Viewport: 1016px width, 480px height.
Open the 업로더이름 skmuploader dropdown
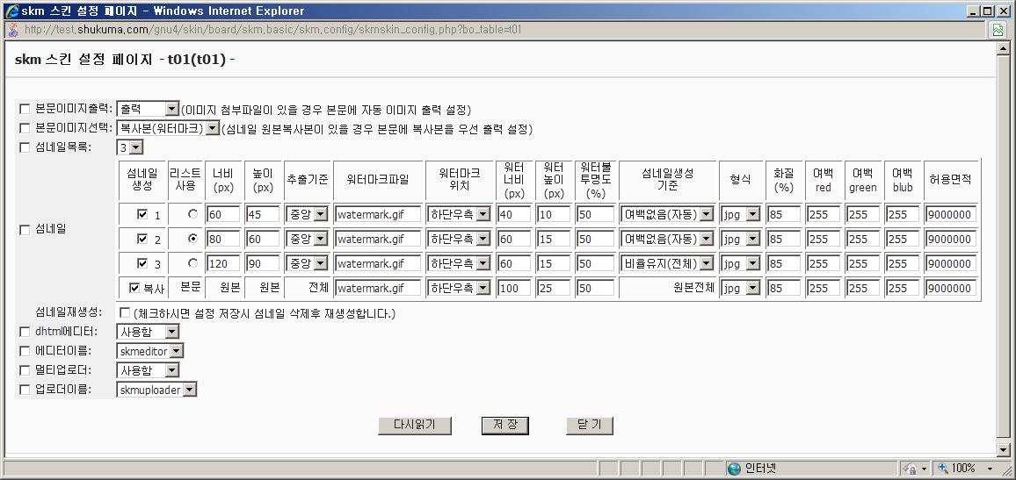(x=156, y=390)
